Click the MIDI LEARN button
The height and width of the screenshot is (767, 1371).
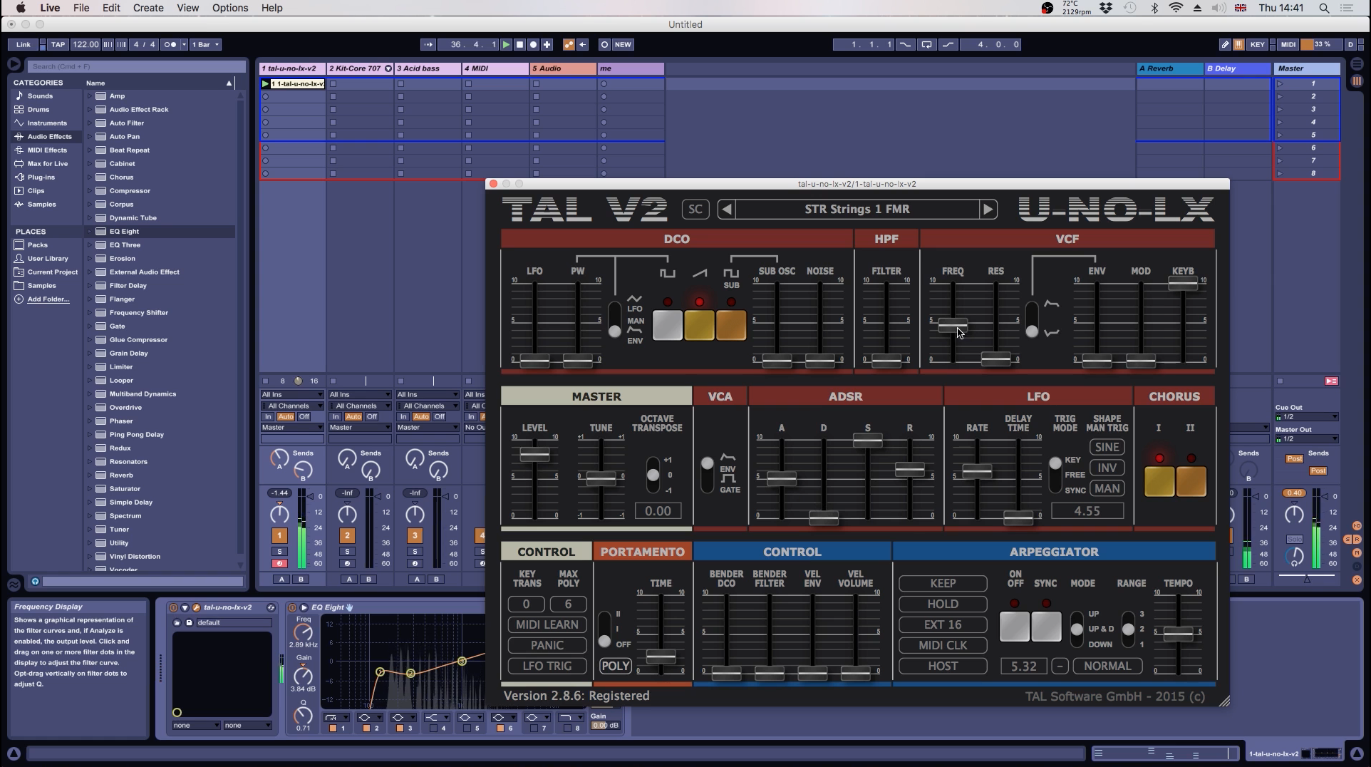547,624
